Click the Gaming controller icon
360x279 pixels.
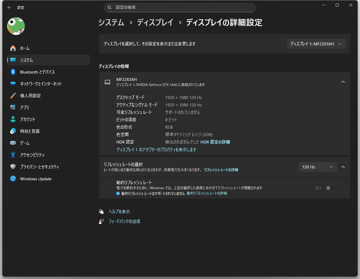tap(13, 143)
